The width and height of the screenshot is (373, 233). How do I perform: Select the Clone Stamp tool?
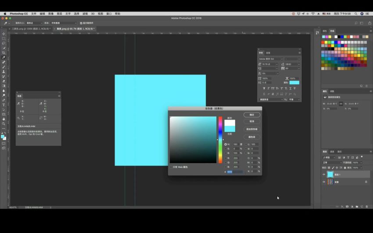tap(4, 72)
